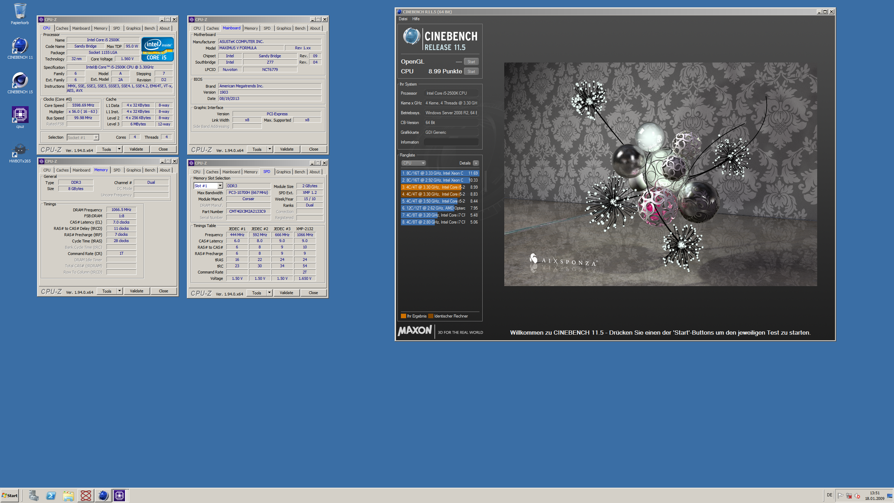
Task: Switch to CINEBENCH taskbar button
Action: [103, 495]
